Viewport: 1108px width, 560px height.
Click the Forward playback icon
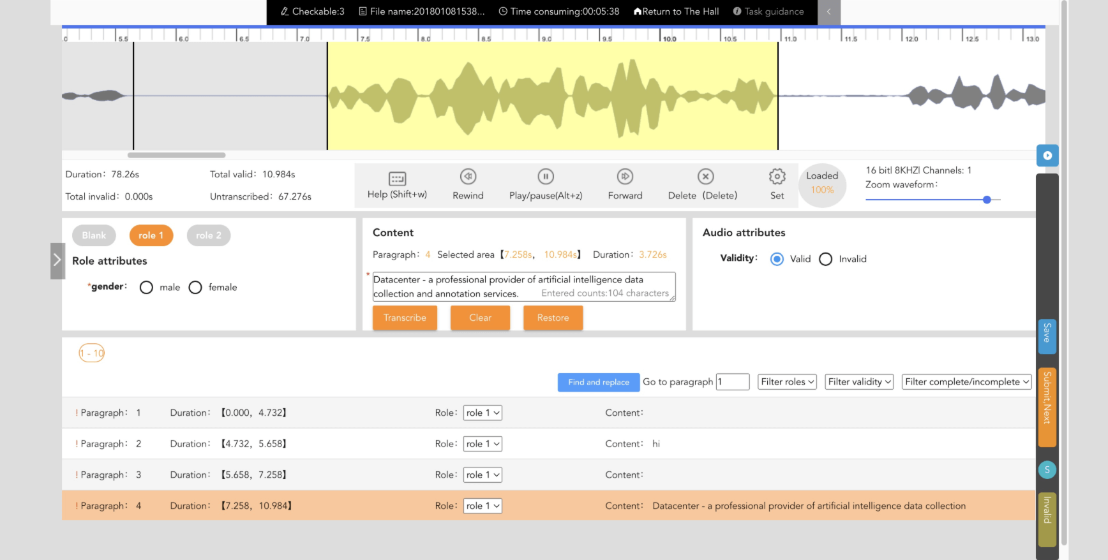coord(625,177)
